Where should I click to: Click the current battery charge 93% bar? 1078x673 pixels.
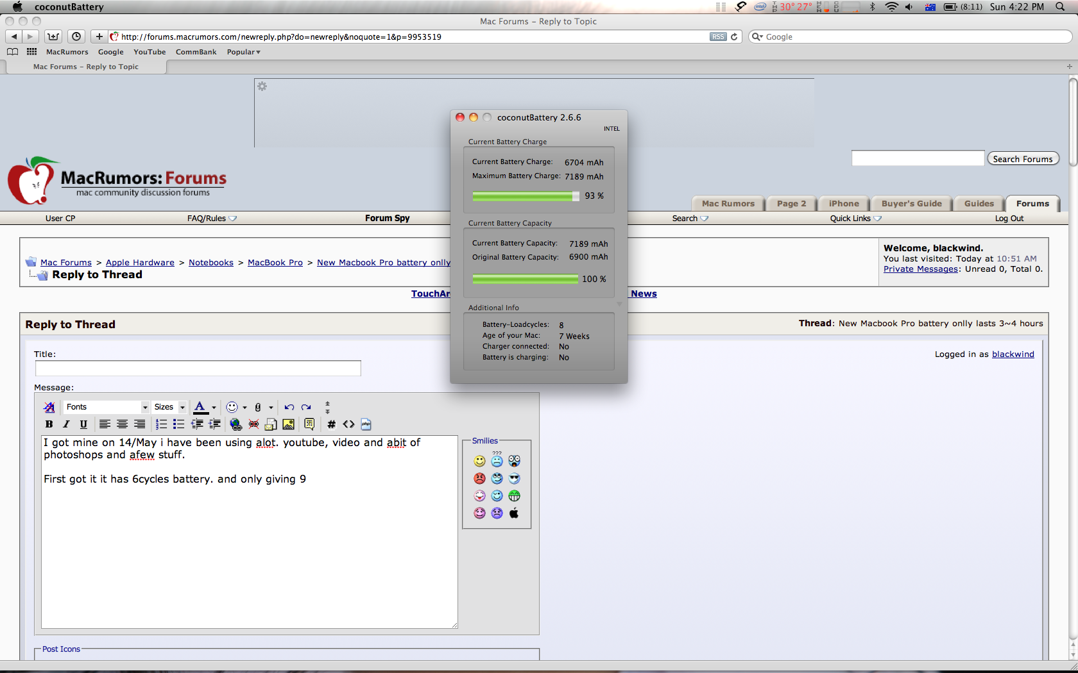click(x=526, y=196)
